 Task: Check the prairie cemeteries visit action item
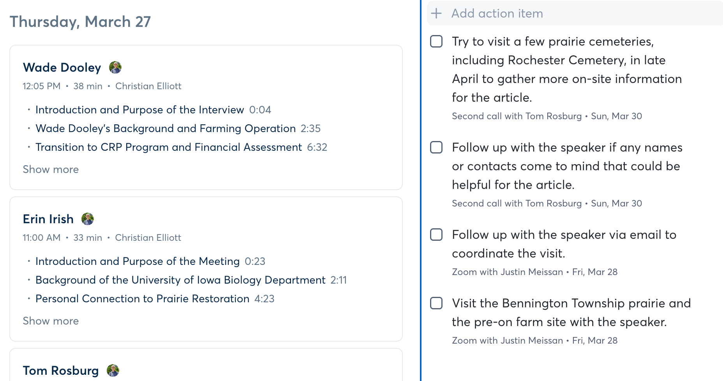[x=436, y=41]
